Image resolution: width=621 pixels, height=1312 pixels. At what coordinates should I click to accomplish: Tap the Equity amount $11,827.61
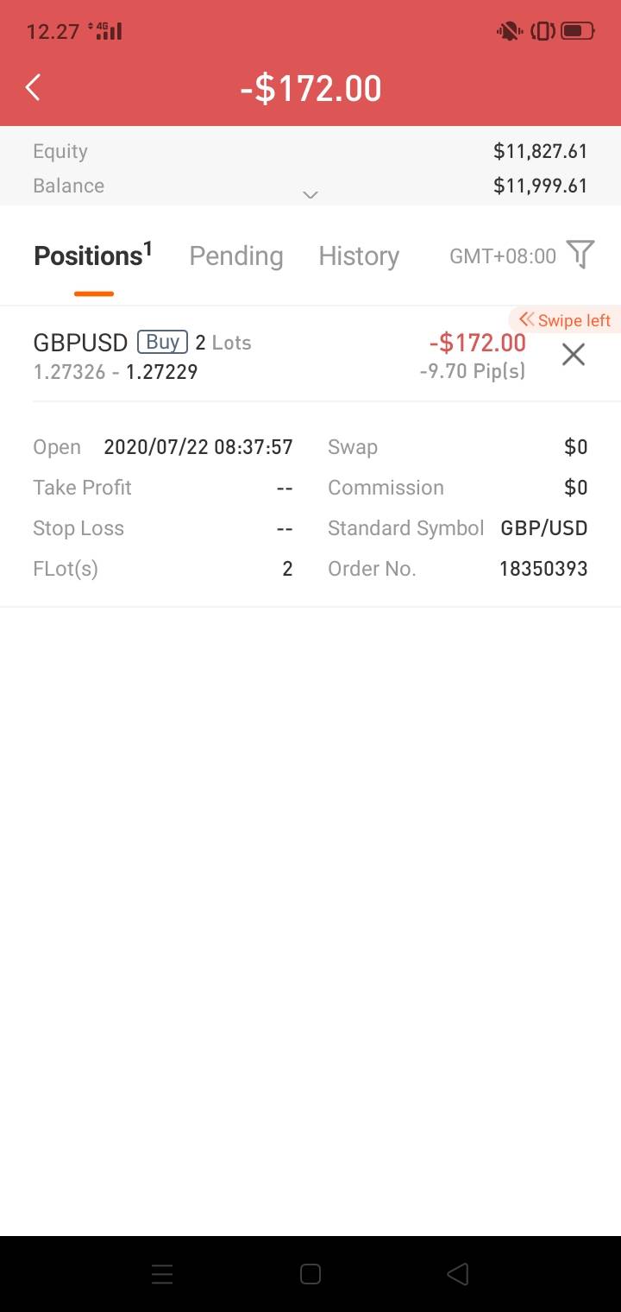540,152
